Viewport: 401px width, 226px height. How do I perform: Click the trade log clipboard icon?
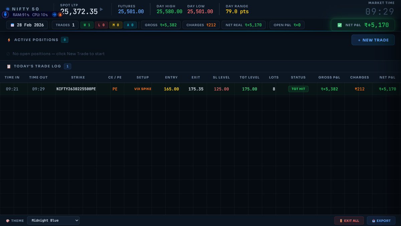click(x=8, y=66)
